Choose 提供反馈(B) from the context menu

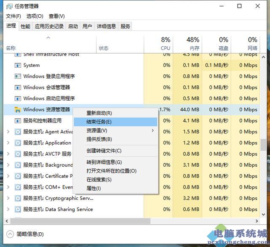click(x=116, y=139)
